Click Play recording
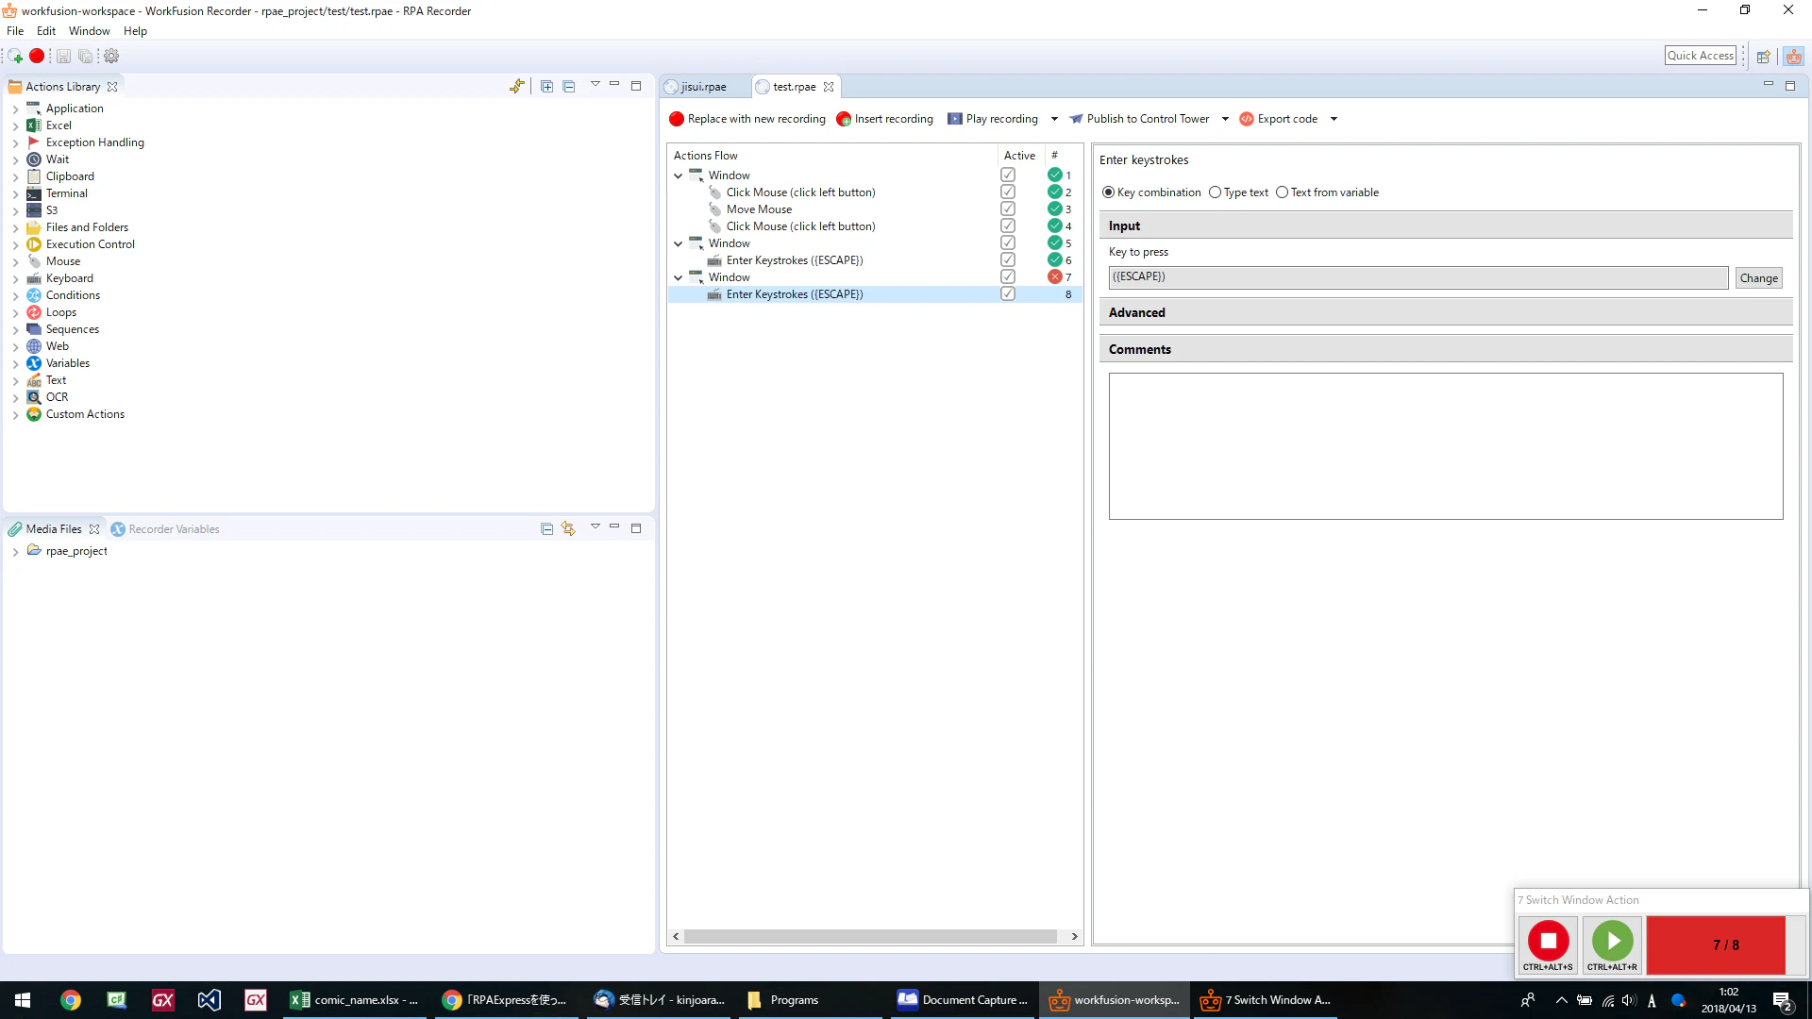 tap(993, 119)
